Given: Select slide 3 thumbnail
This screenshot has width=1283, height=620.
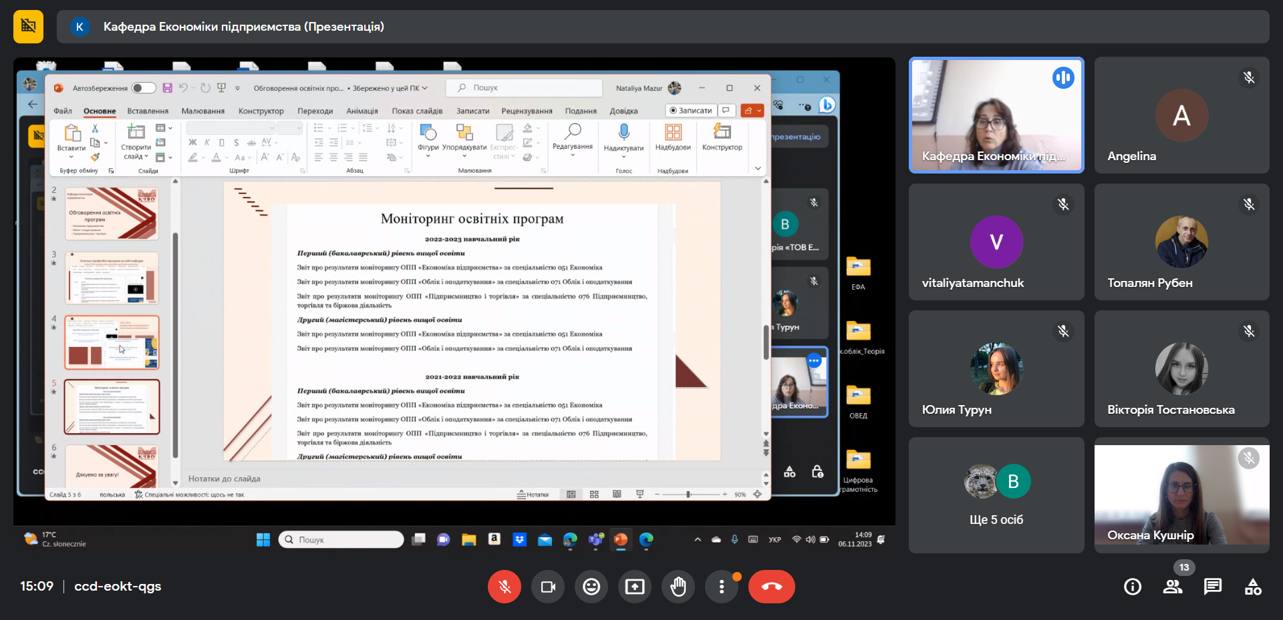Looking at the screenshot, I should pyautogui.click(x=112, y=278).
